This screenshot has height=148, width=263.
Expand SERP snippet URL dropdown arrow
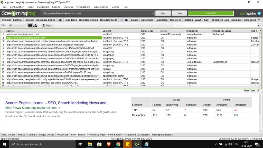tap(59, 108)
